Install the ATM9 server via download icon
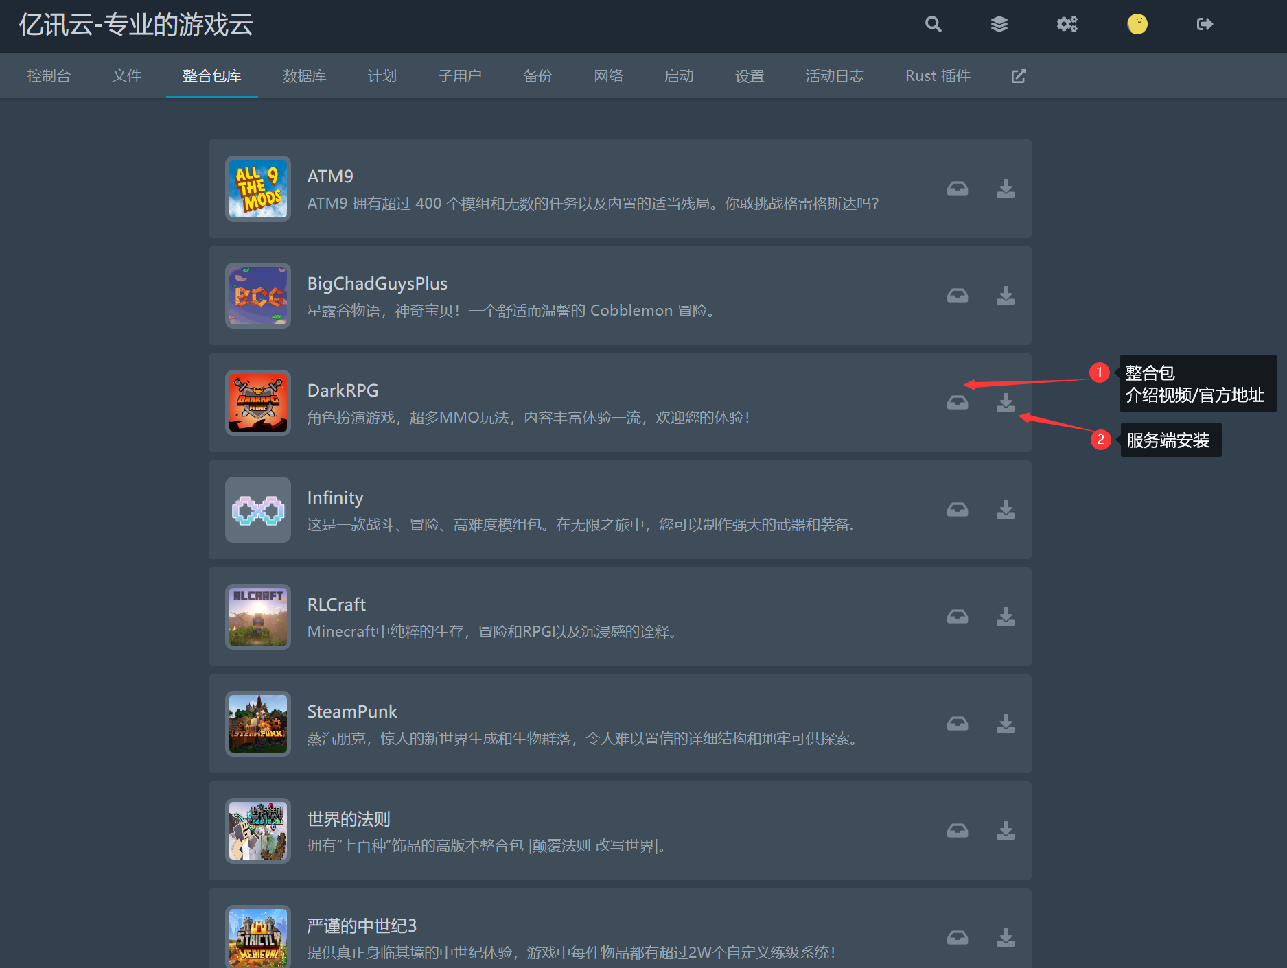The width and height of the screenshot is (1287, 968). coord(1006,189)
